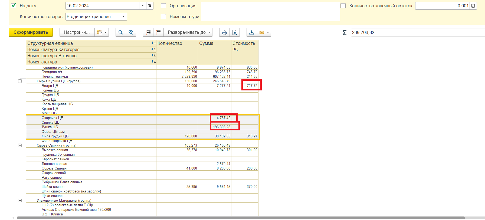Click the Сформировать button

point(31,32)
